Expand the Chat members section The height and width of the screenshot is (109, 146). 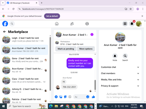120,73
